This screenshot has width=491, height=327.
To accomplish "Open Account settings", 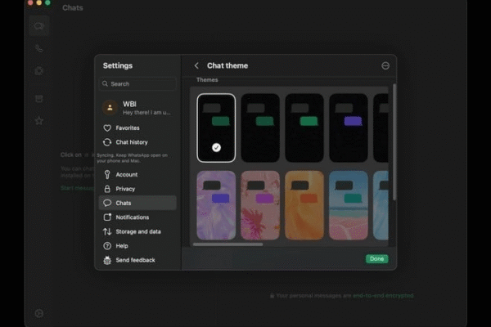I will click(x=137, y=175).
